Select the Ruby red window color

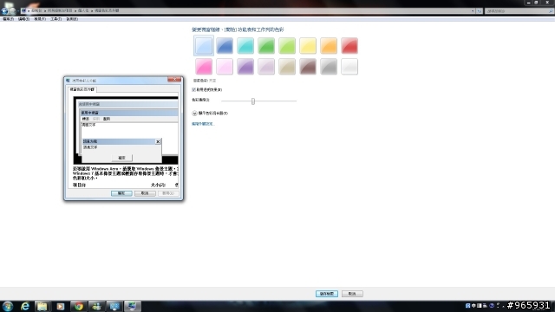(x=349, y=46)
